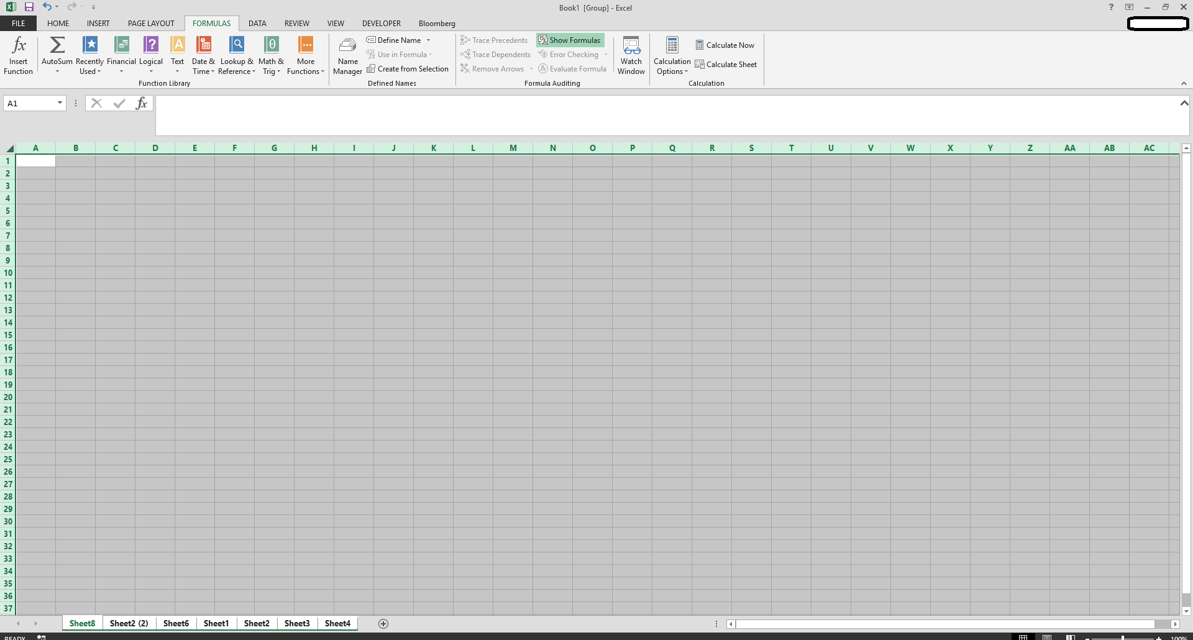This screenshot has width=1193, height=640.
Task: Open the More Functions menu
Action: 306,55
